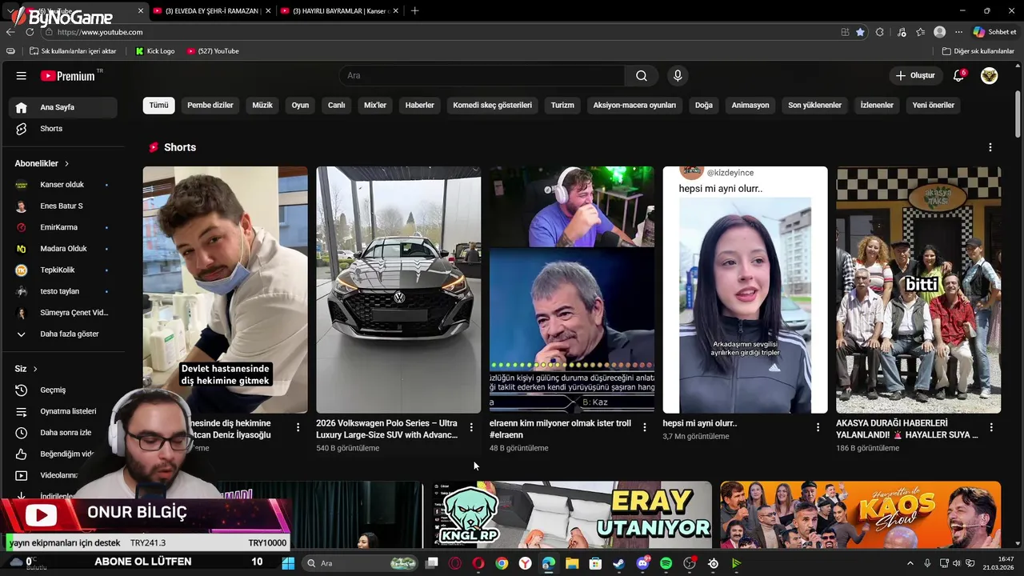Open the Enes Batur S channel
Image resolution: width=1024 pixels, height=576 pixels.
pyautogui.click(x=62, y=206)
